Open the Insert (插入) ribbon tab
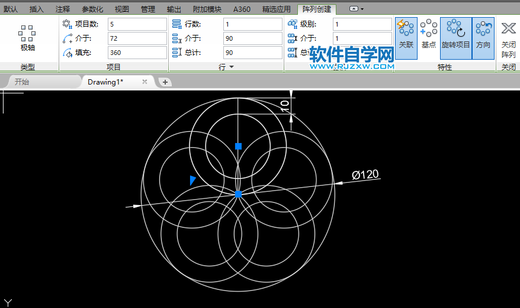Image resolution: width=520 pixels, height=308 pixels. click(x=37, y=9)
